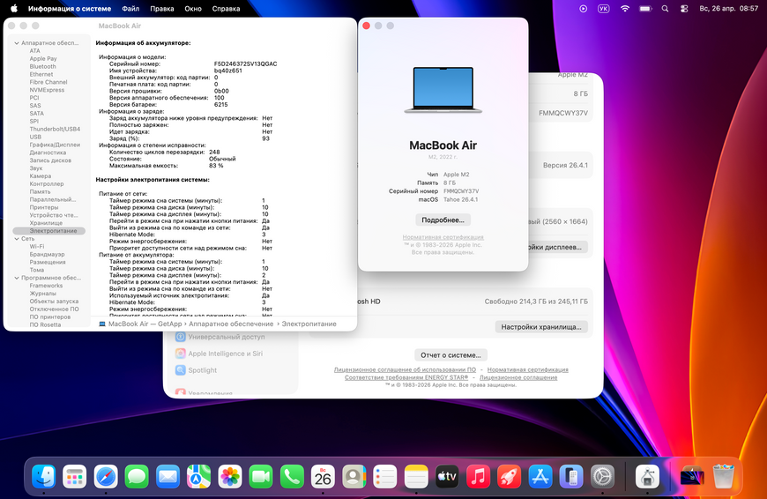
Task: Select Bluetooth in the hardware list
Action: pyautogui.click(x=42, y=66)
